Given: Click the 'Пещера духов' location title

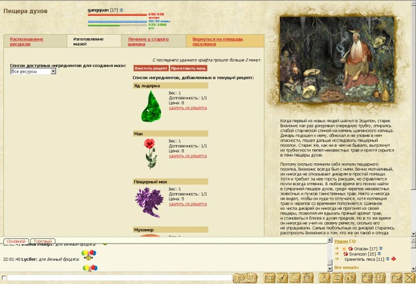Looking at the screenshot, I should 25,11.
